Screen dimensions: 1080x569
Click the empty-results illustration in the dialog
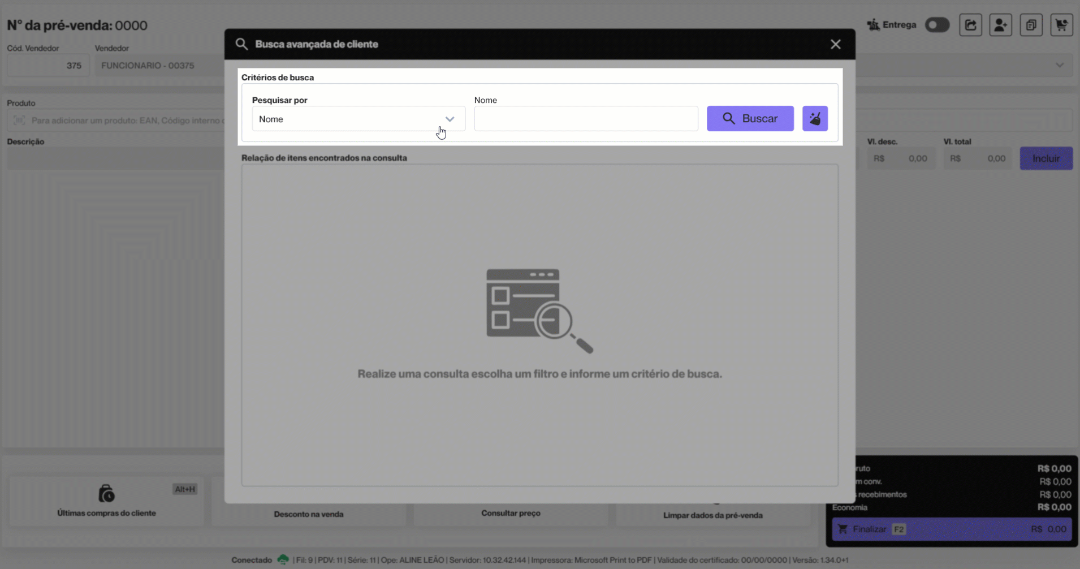(539, 311)
